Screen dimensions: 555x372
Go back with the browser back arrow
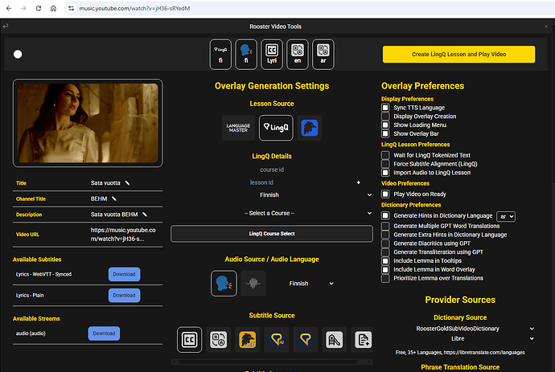(x=9, y=8)
